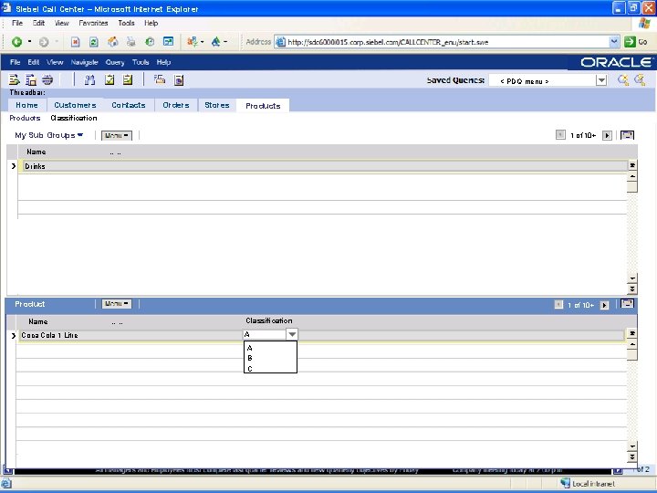
Task: Click the Classification view link
Action: coord(74,118)
